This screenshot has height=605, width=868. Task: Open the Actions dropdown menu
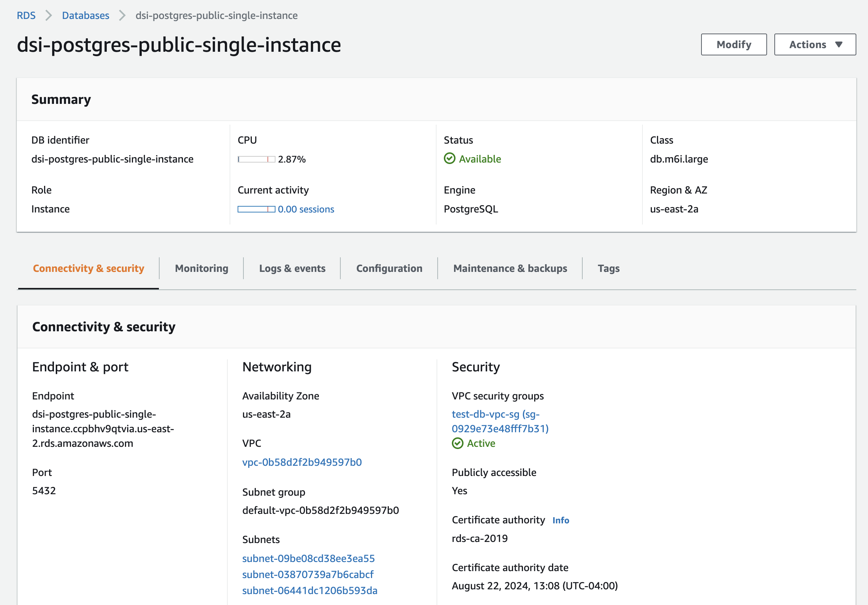(815, 44)
